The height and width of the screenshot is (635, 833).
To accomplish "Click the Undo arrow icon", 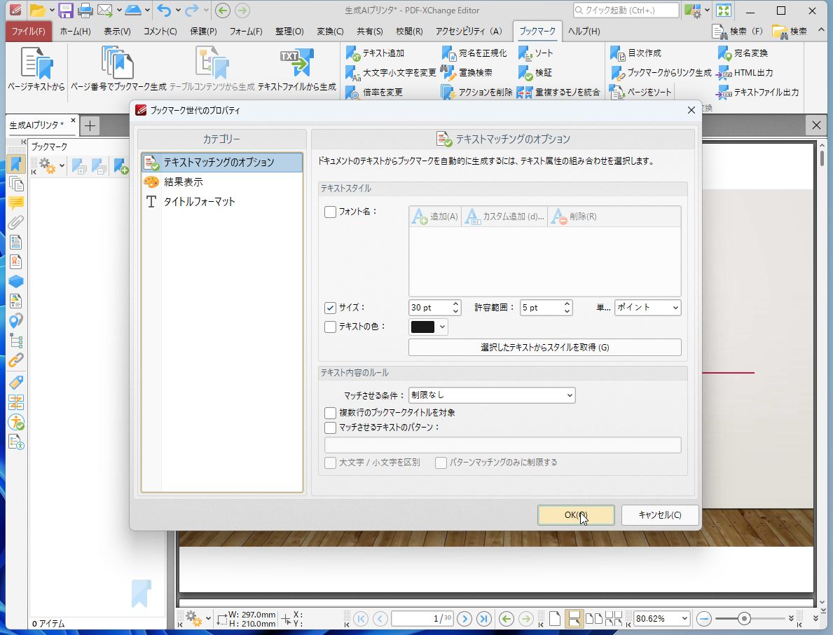I will [x=164, y=10].
